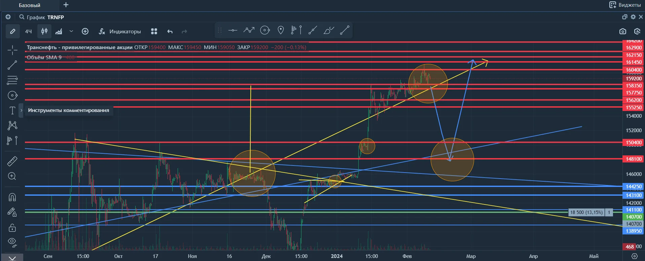Open the Индикаторы indicators menu
645x261 pixels.
pos(120,31)
